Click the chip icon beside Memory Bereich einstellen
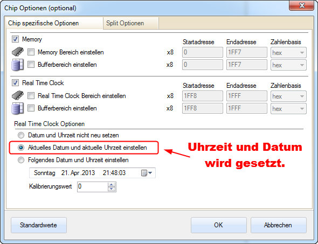The image size is (318, 244). pyautogui.click(x=18, y=52)
